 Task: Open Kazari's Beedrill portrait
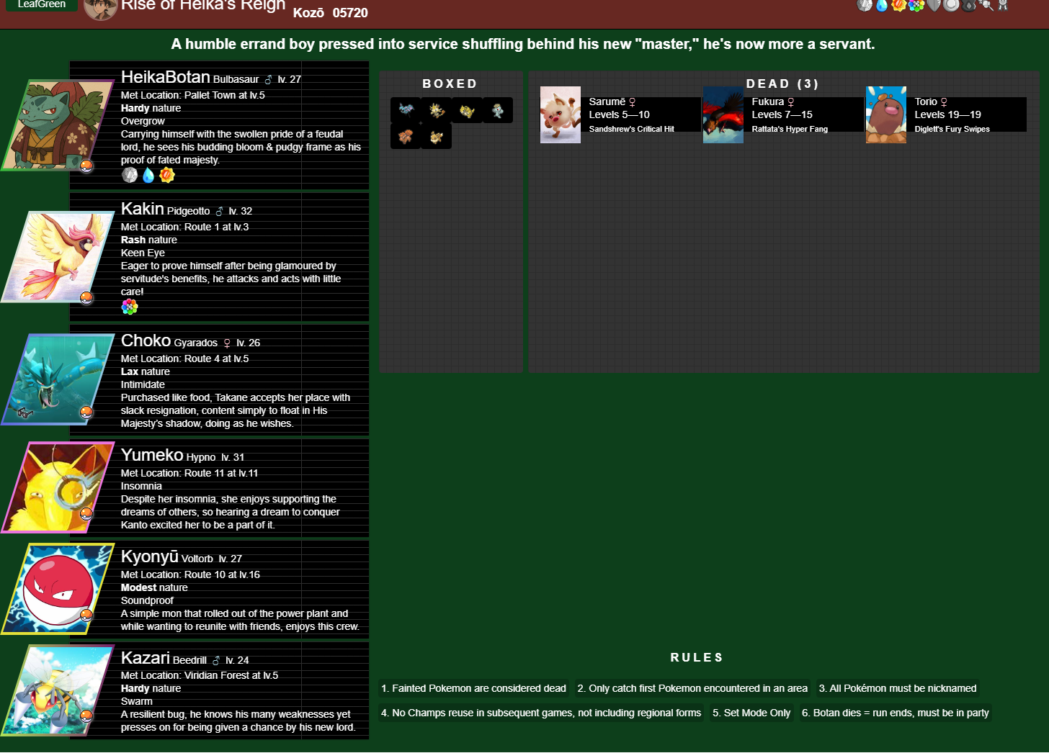pyautogui.click(x=58, y=690)
